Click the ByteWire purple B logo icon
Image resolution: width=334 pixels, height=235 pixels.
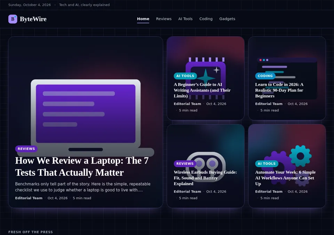13,19
